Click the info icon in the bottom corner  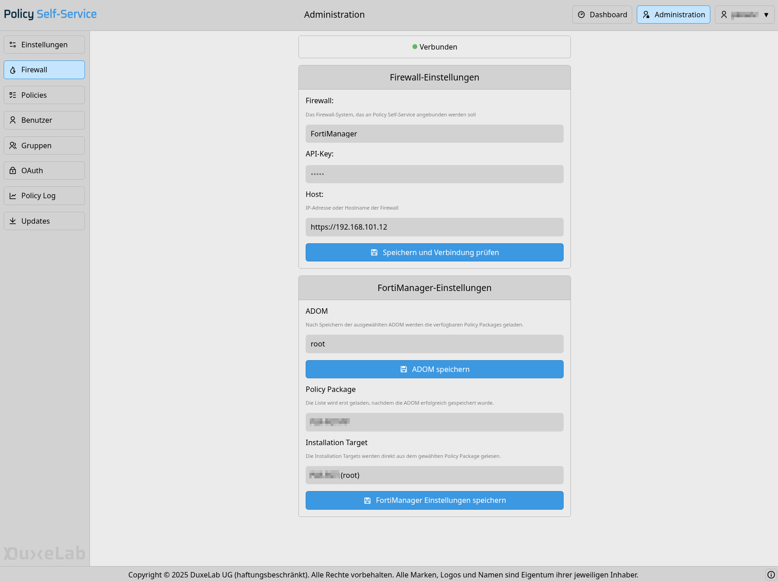770,574
